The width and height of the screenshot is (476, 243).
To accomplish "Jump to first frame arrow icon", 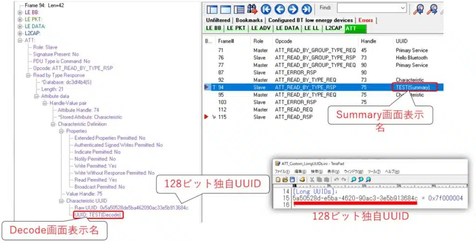I will (x=266, y=9).
